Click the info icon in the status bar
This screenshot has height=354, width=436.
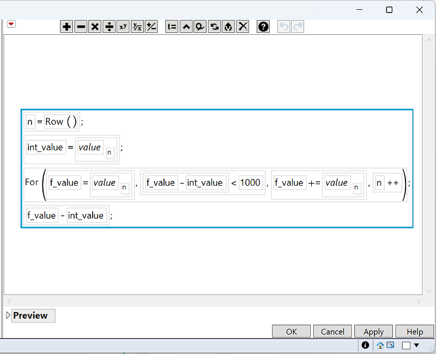pos(365,345)
